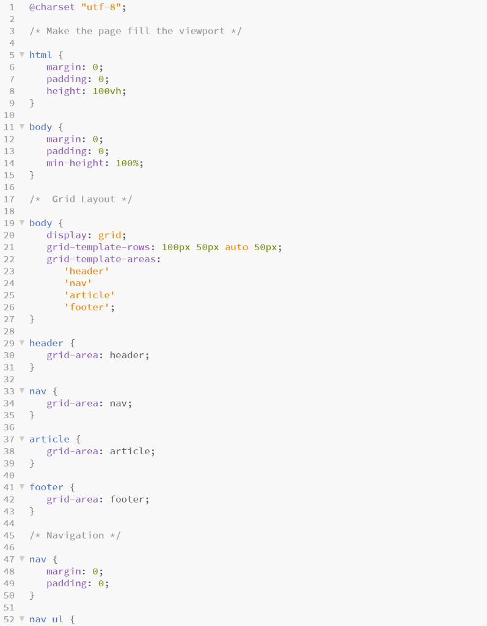This screenshot has width=487, height=626.
Task: Collapse the article rule fold triangle
Action: point(22,439)
